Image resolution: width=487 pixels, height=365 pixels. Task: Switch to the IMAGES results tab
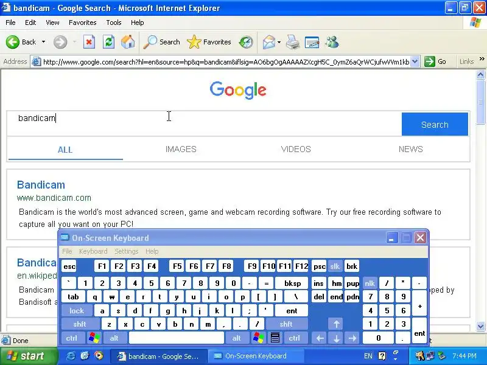click(181, 149)
